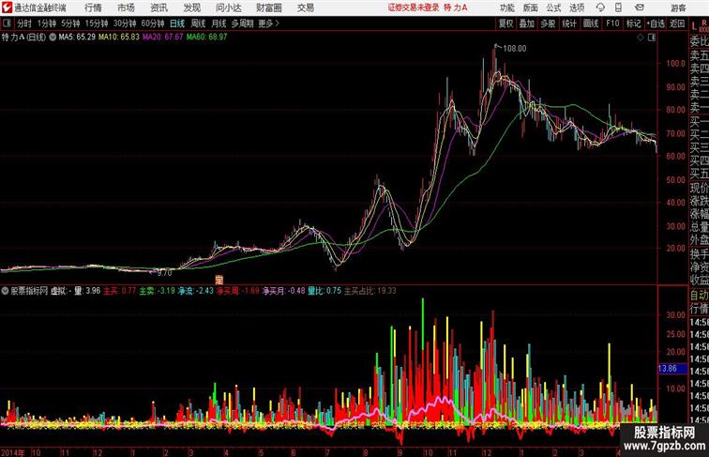Image resolution: width=709 pixels, height=457 pixels.
Task: Click the MA20: 67.67 indicator value
Action: (x=163, y=38)
